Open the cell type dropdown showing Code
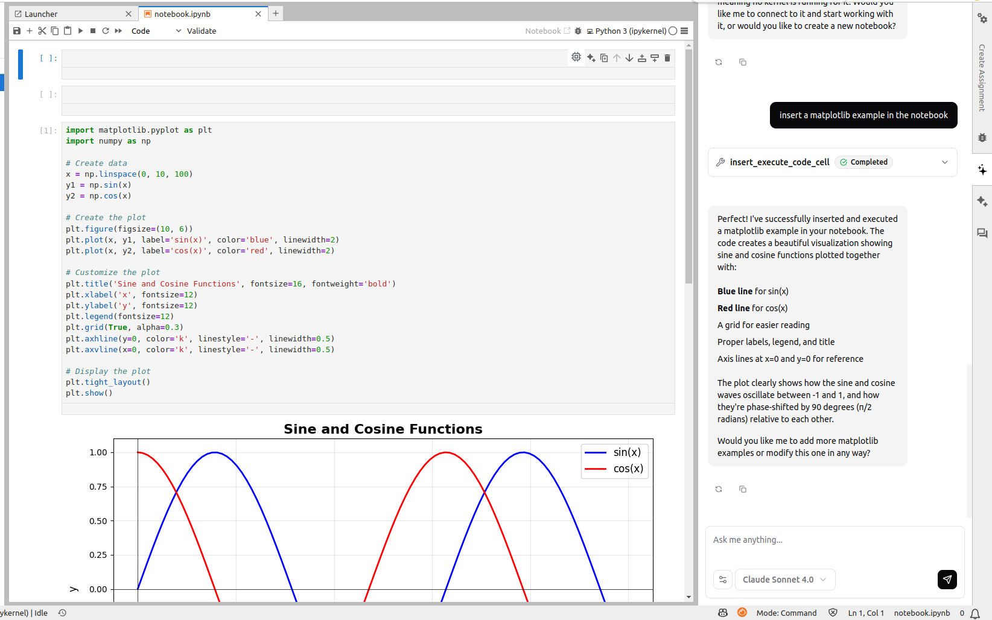The height and width of the screenshot is (620, 992). coord(156,31)
